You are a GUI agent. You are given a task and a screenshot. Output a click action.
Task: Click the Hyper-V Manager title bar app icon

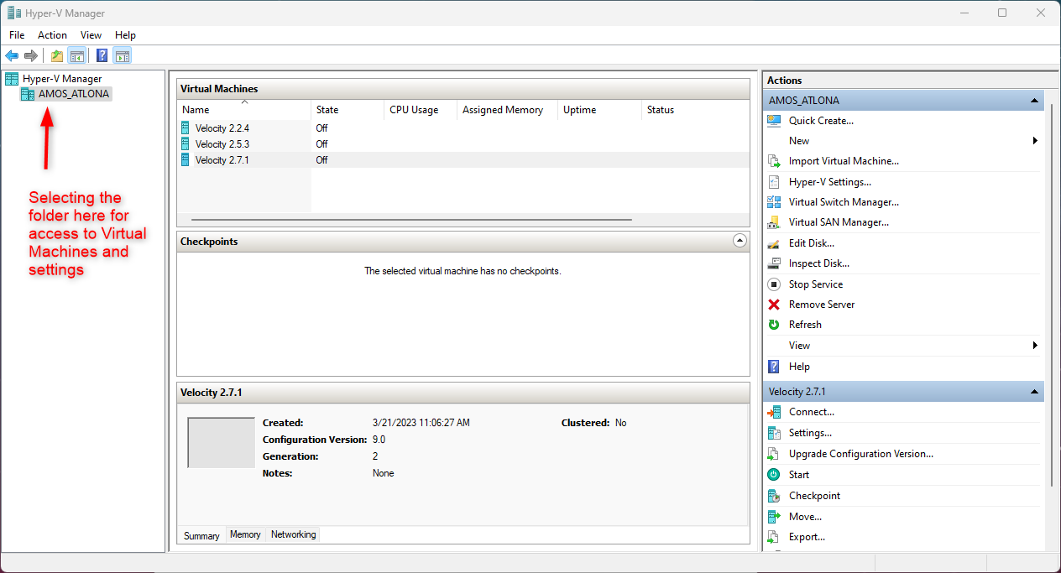coord(13,13)
